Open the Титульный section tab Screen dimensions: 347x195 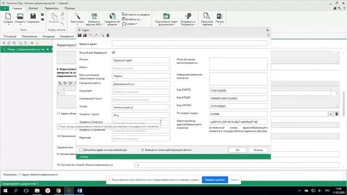pos(10,36)
